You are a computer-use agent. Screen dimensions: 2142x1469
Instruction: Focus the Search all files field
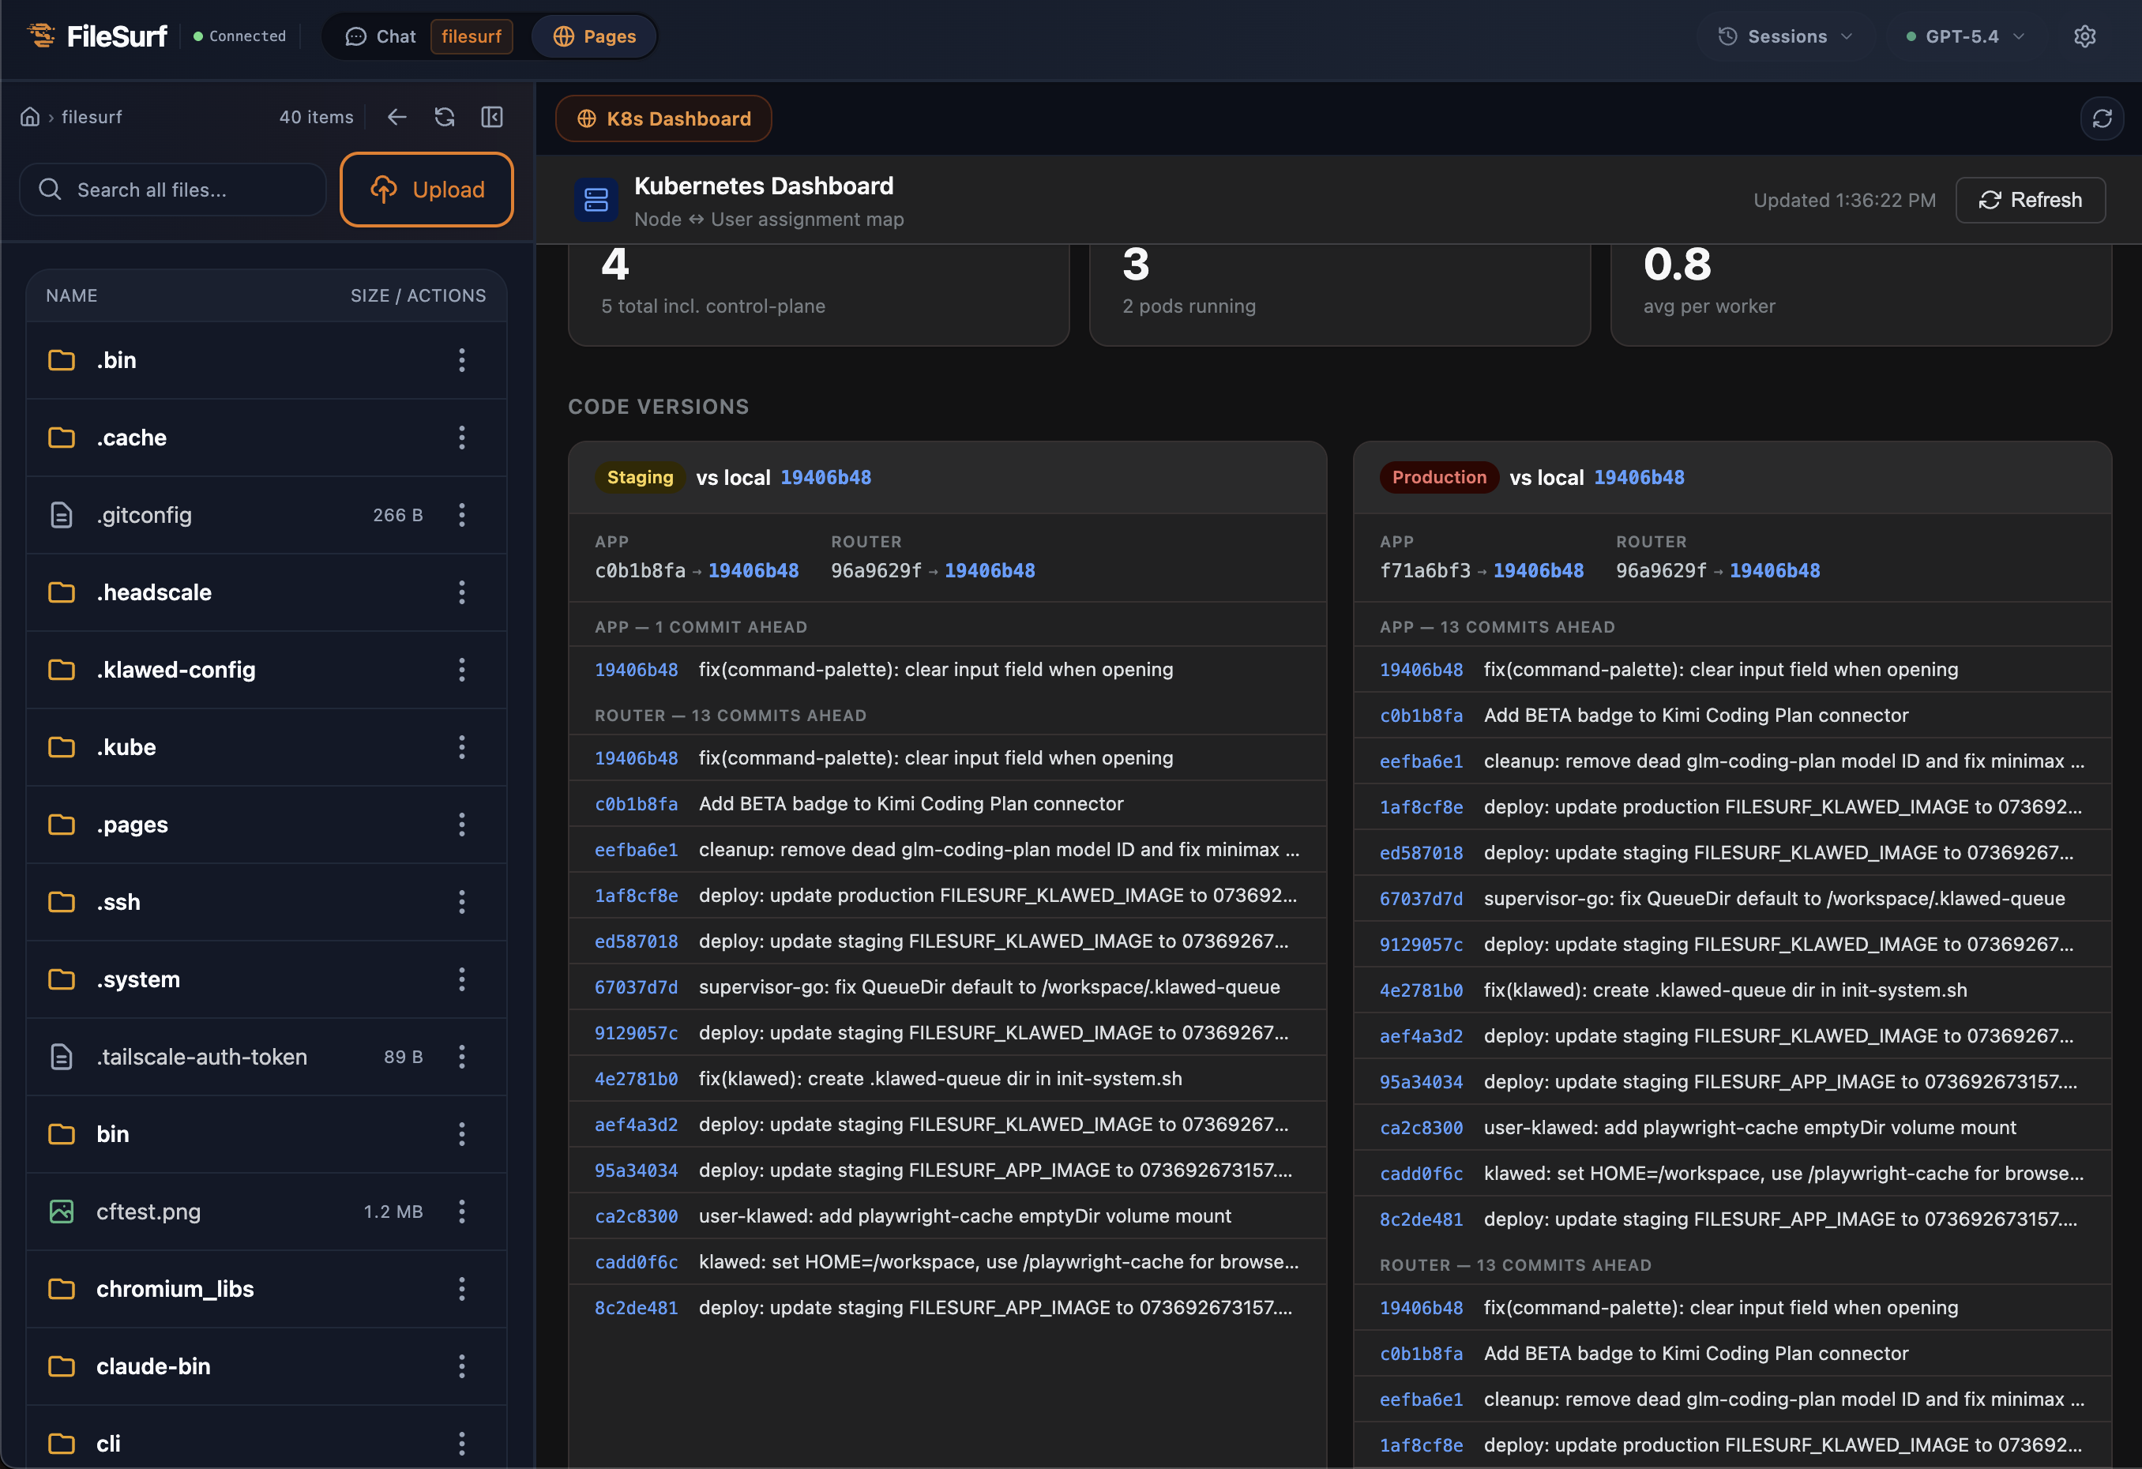click(x=173, y=190)
